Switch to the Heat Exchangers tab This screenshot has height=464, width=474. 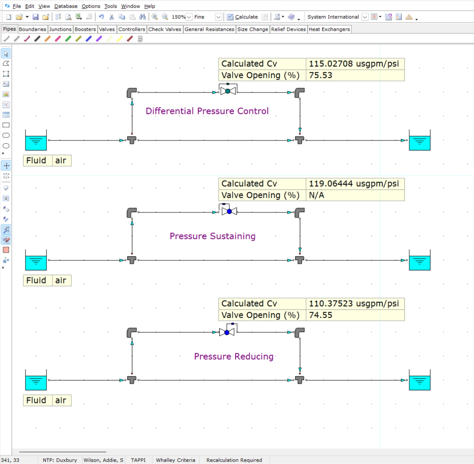[x=329, y=29]
